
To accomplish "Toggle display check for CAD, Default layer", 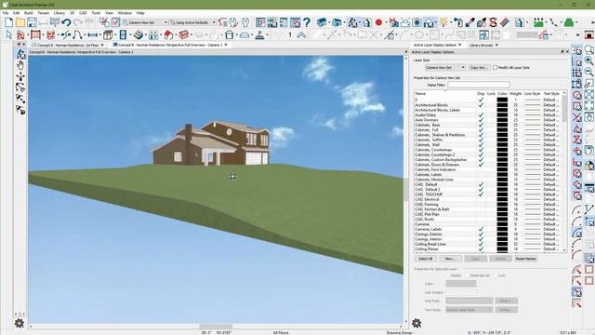I will pyautogui.click(x=481, y=184).
